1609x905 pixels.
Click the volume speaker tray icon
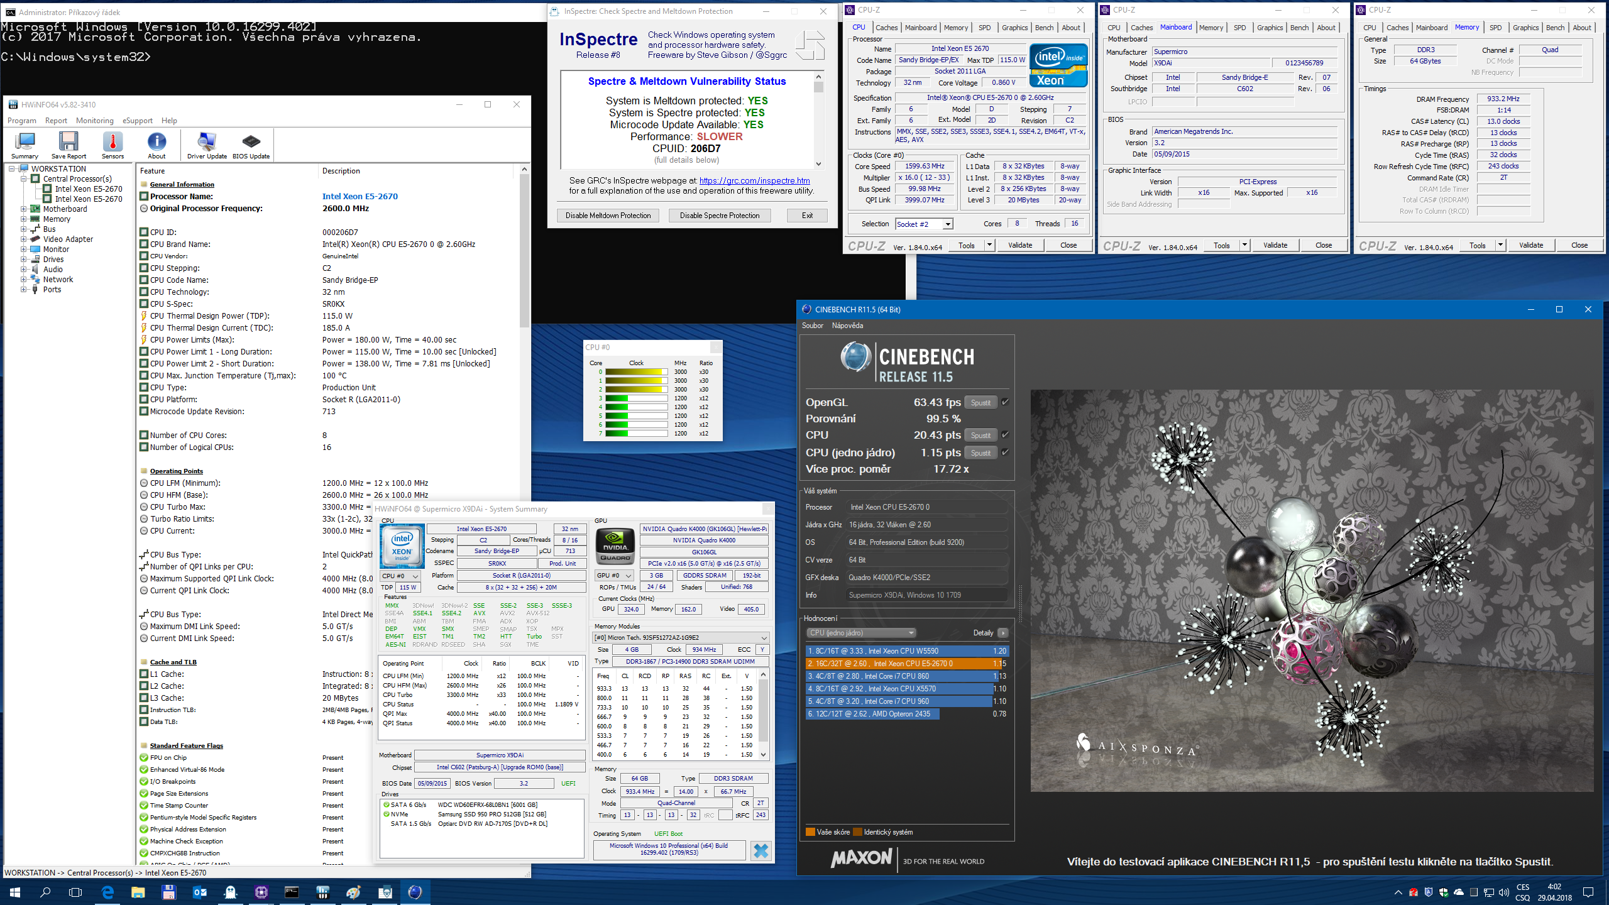(x=1503, y=892)
